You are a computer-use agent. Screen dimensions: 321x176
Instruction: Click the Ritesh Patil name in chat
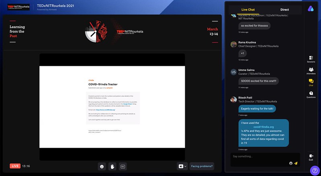pyautogui.click(x=245, y=98)
